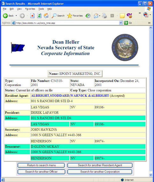This screenshot has height=182, width=154.
Task: Expand the Links bar chevron
Action: [x=149, y=23]
